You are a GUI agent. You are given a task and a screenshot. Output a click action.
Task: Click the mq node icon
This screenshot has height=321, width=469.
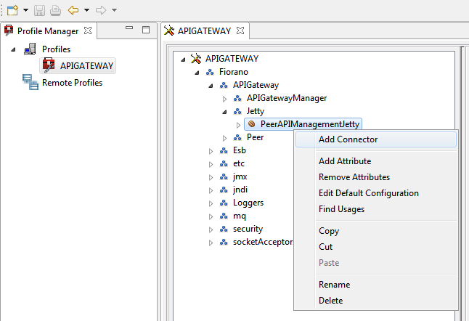tap(224, 216)
